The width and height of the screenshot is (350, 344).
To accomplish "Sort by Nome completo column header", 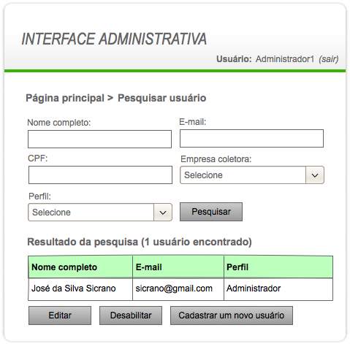I will coord(80,267).
